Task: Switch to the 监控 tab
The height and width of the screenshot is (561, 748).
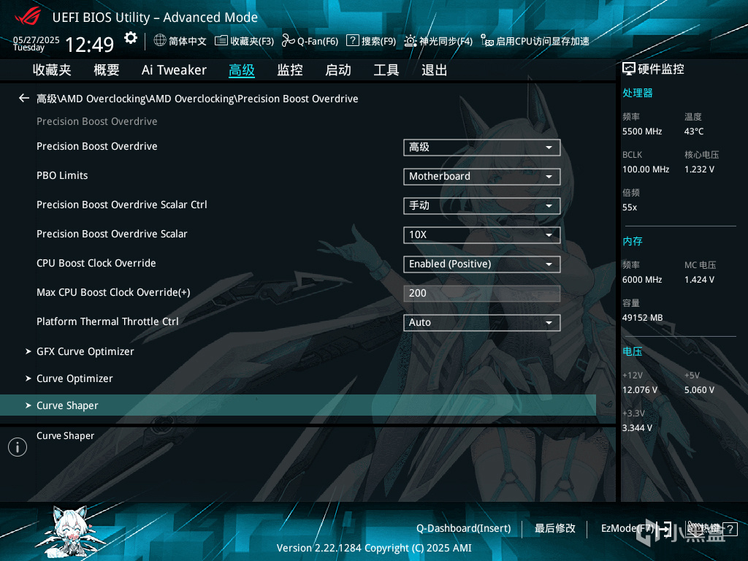Action: tap(290, 70)
